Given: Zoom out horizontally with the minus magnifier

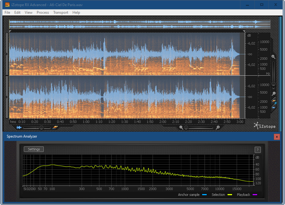Looking at the screenshot, I should pyautogui.click(x=181, y=128).
